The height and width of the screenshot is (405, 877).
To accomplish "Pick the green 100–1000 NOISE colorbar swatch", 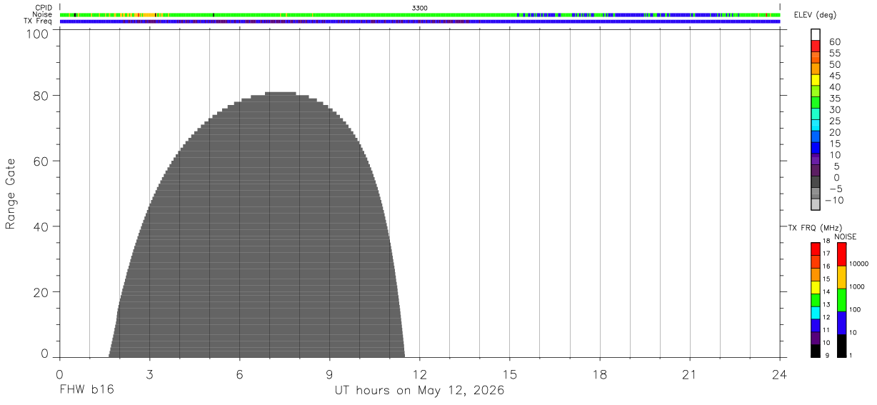I will [842, 300].
